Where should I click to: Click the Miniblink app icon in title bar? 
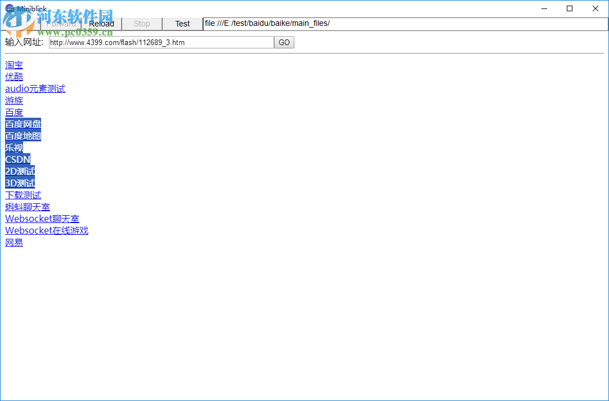[10, 8]
